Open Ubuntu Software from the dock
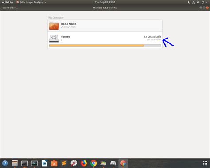Image resolution: width=210 pixels, height=168 pixels. pyautogui.click(x=54, y=163)
